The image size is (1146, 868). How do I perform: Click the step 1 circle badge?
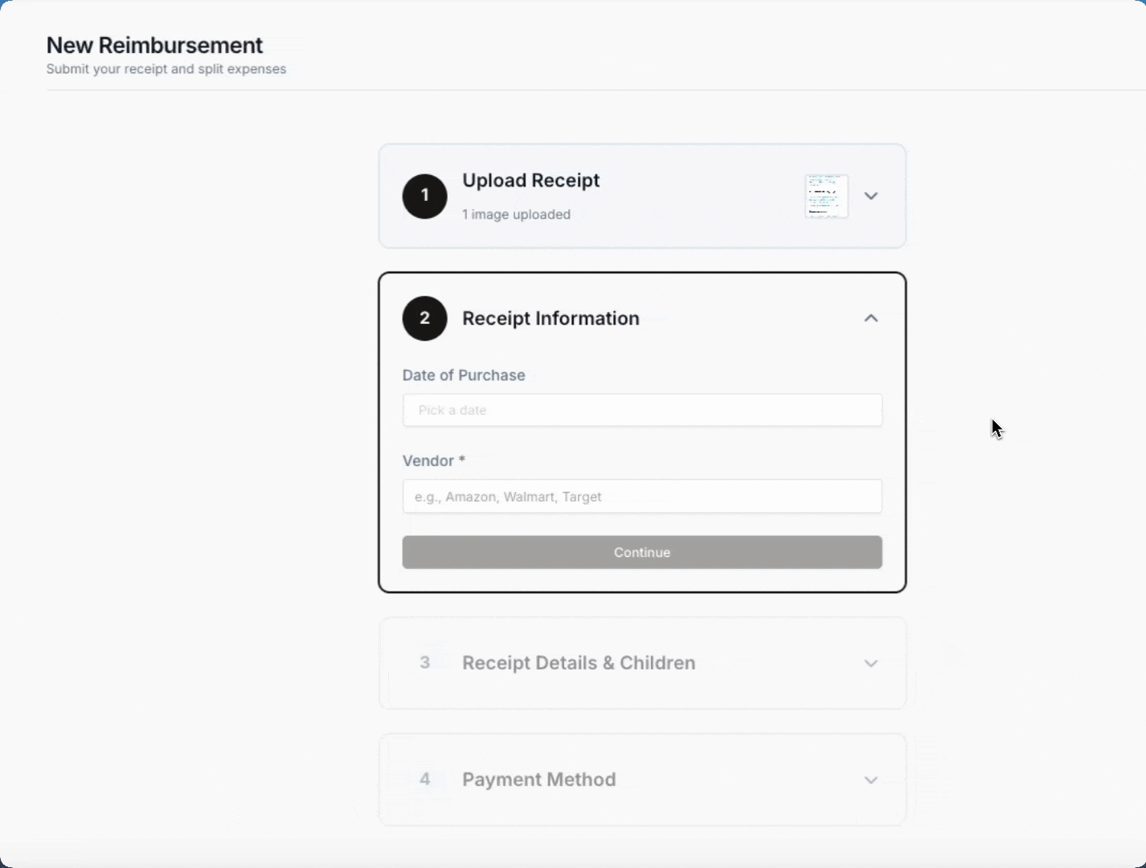424,196
